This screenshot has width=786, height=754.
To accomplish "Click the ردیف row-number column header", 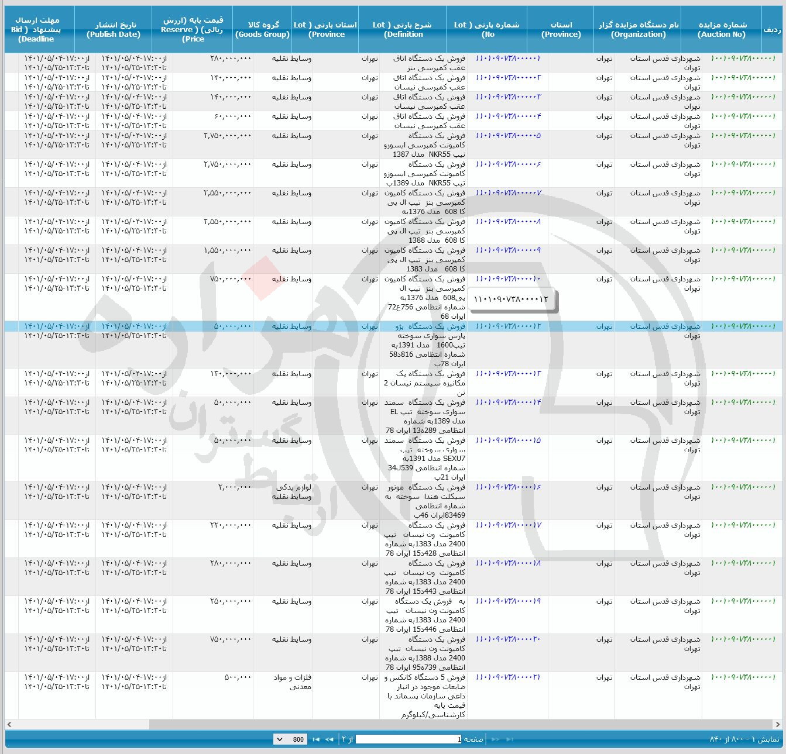I will [x=772, y=29].
